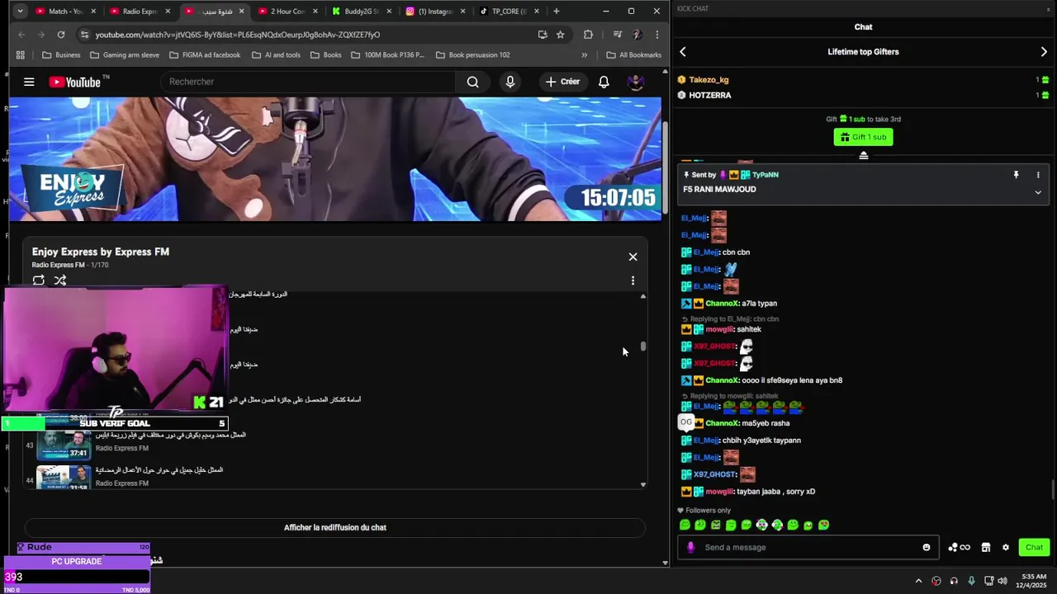Switch to the Match YouTube tab
This screenshot has height=594, width=1057.
65,12
